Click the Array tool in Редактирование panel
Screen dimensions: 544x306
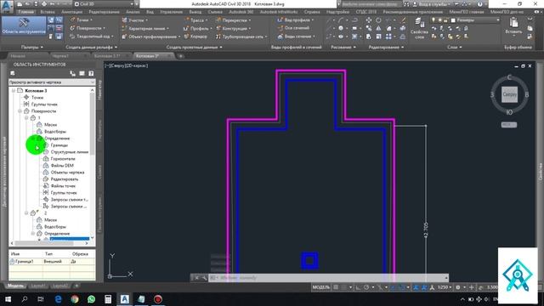388,37
